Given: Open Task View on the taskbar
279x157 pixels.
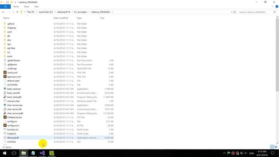Looking at the screenshot, I should 14,153.
